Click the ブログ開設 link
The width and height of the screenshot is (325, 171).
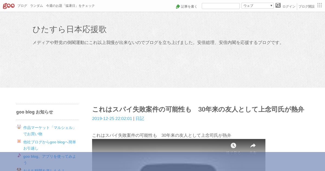[x=307, y=7]
